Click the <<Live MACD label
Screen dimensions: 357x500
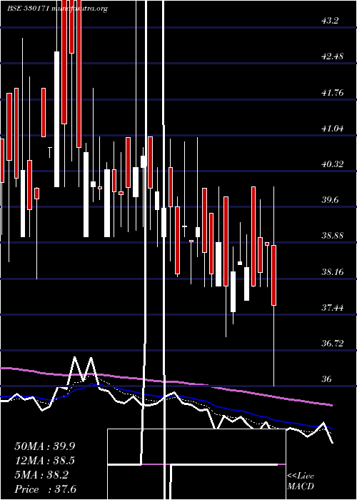[301, 481]
